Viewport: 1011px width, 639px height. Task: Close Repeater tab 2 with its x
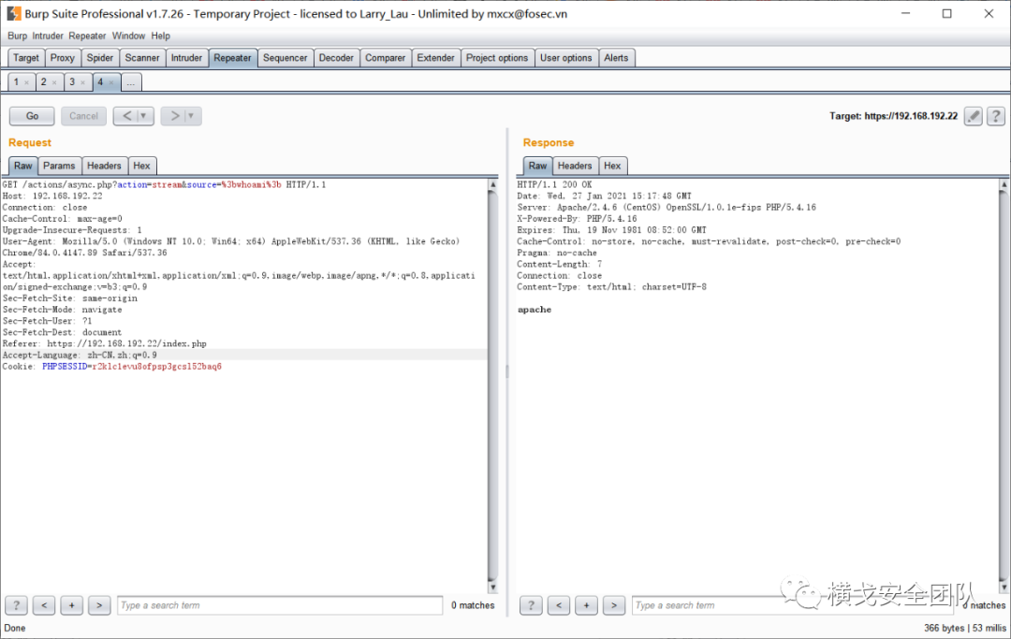[55, 82]
